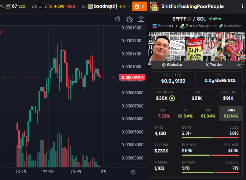
Task: Click the buy/sell volume ratio bar
Action: click(210, 155)
